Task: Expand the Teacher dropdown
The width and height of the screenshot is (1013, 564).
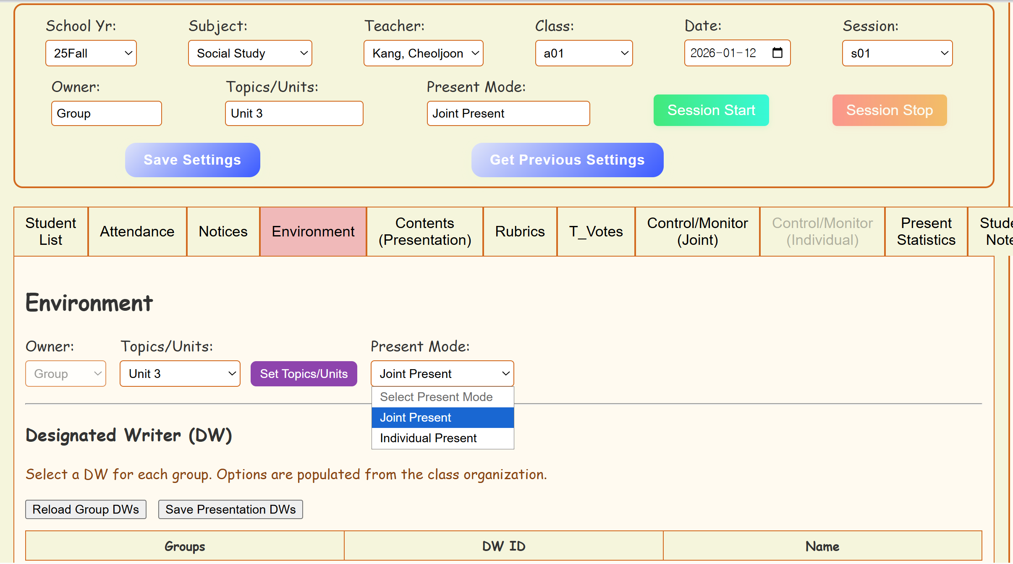Action: pyautogui.click(x=423, y=53)
